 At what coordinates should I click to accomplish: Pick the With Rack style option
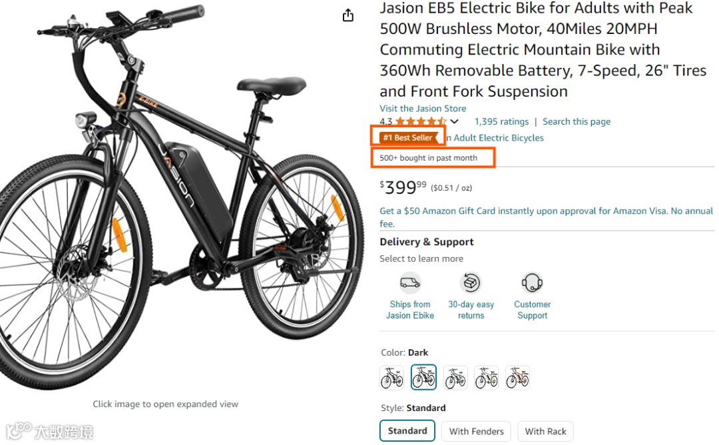[x=545, y=431]
